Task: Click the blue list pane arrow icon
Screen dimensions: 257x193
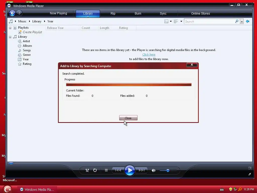Action: pos(248,21)
